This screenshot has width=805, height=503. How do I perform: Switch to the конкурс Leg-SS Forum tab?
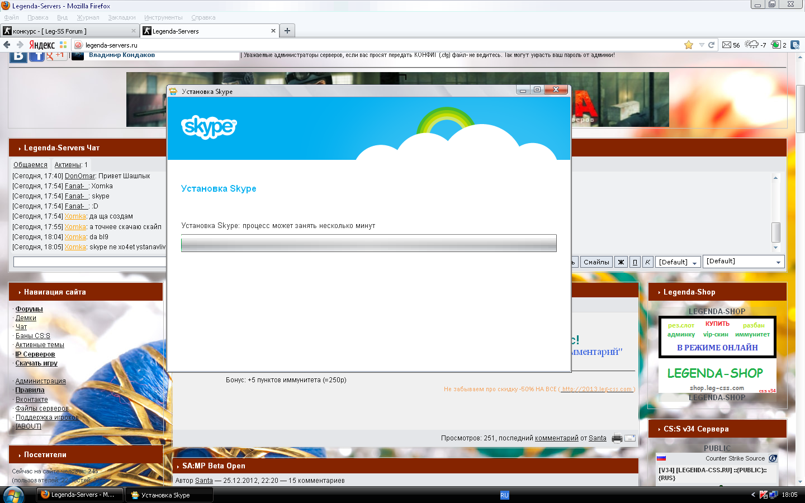pyautogui.click(x=70, y=31)
